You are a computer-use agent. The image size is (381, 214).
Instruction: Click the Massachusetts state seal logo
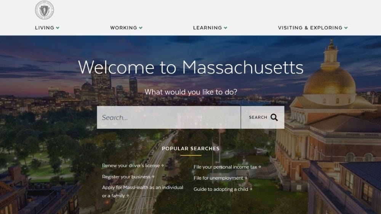tap(45, 10)
